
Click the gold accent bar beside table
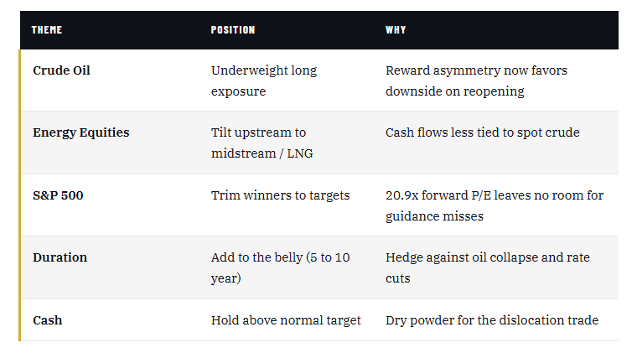click(20, 195)
